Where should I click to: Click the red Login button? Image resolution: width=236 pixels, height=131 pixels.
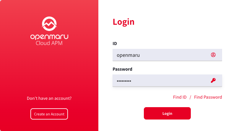pos(167,113)
